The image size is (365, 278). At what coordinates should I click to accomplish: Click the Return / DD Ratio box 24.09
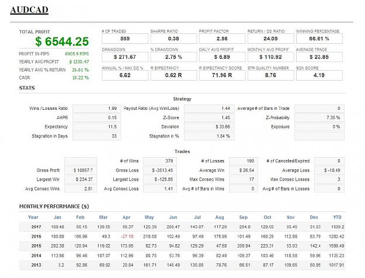tap(270, 39)
